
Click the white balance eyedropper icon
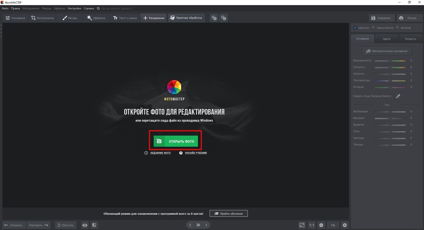(398, 96)
